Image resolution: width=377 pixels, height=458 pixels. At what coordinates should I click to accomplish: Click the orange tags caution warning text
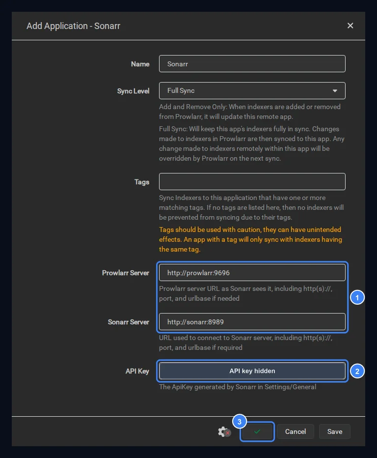pyautogui.click(x=251, y=239)
